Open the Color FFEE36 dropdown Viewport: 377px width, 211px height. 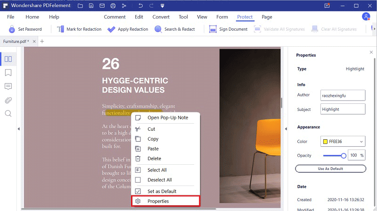point(343,142)
